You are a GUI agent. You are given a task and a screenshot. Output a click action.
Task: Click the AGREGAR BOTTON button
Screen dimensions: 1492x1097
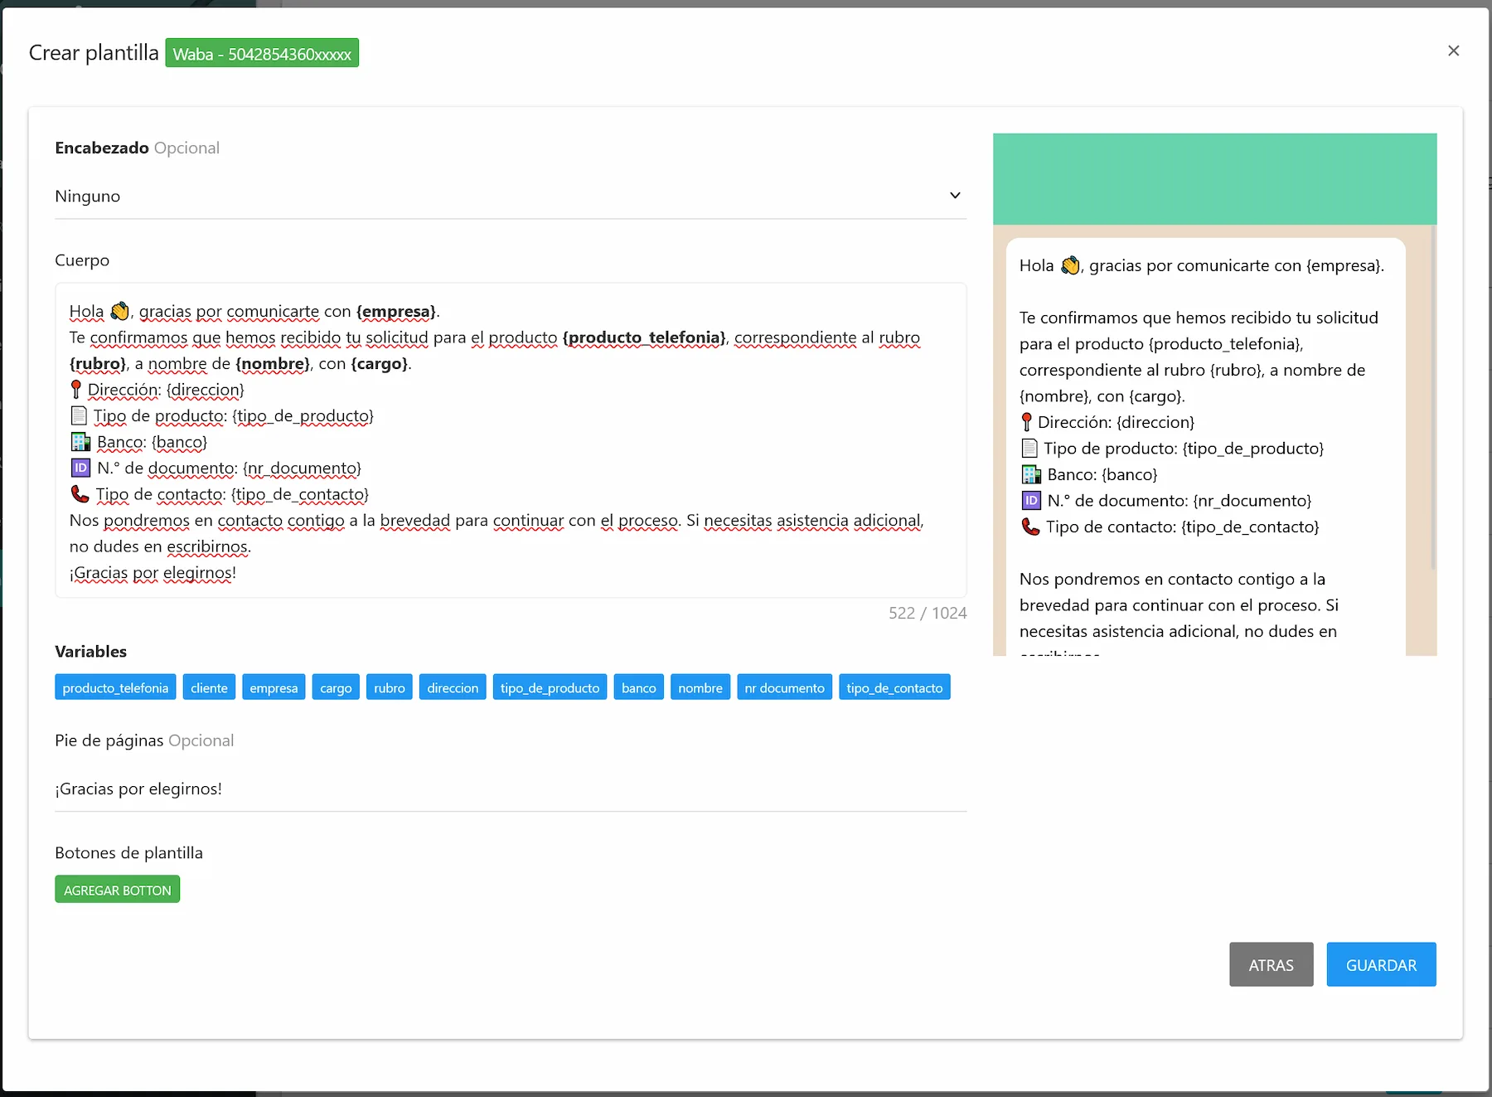coord(118,890)
